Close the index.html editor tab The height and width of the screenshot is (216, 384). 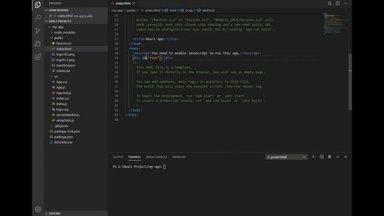[x=133, y=4]
